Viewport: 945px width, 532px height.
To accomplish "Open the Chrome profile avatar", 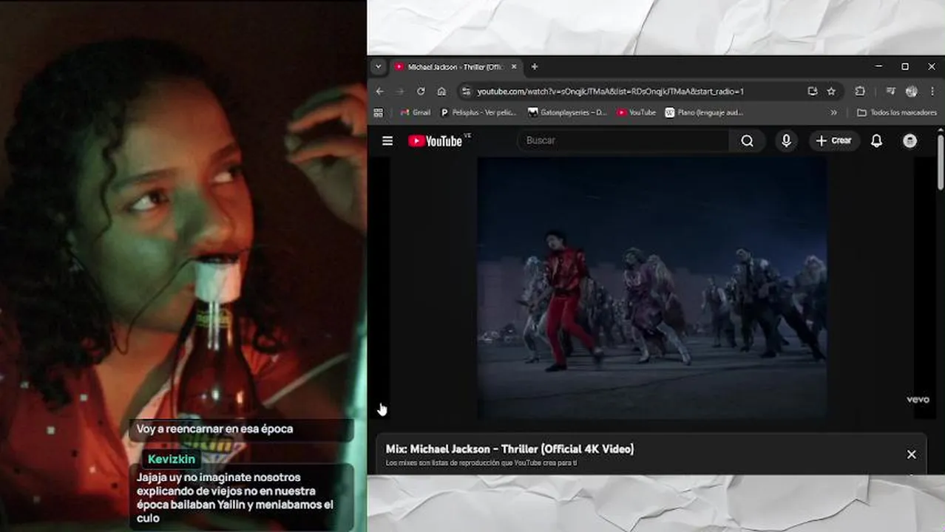I will point(912,92).
